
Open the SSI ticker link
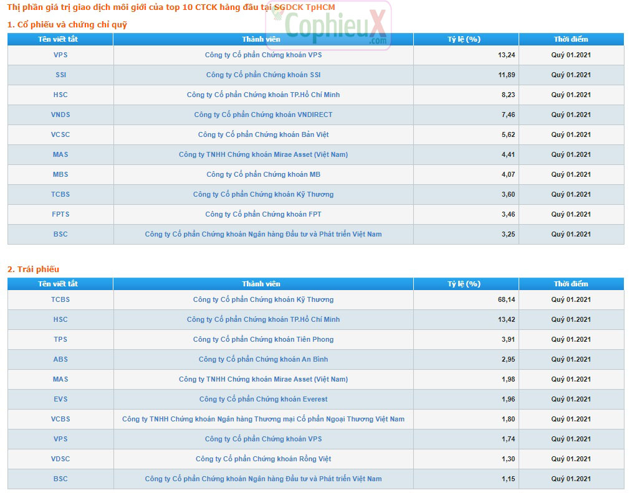coord(60,75)
